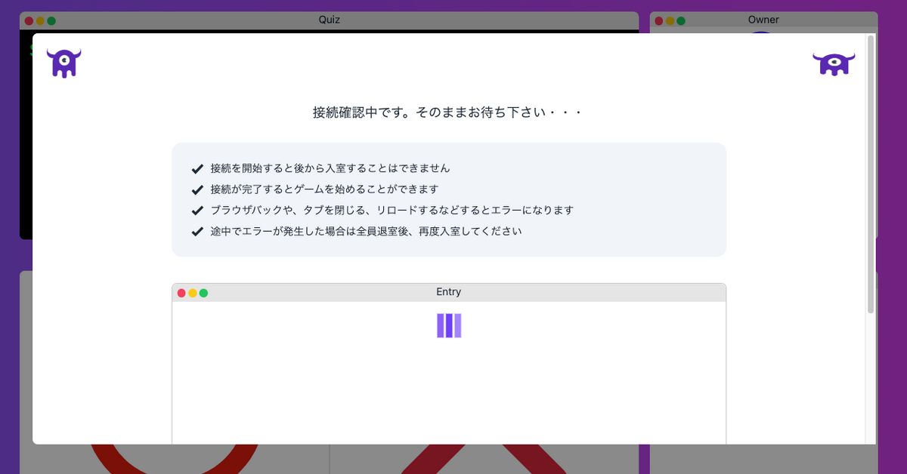Image resolution: width=907 pixels, height=474 pixels.
Task: Click the purple monster logo at top right
Action: tap(834, 64)
